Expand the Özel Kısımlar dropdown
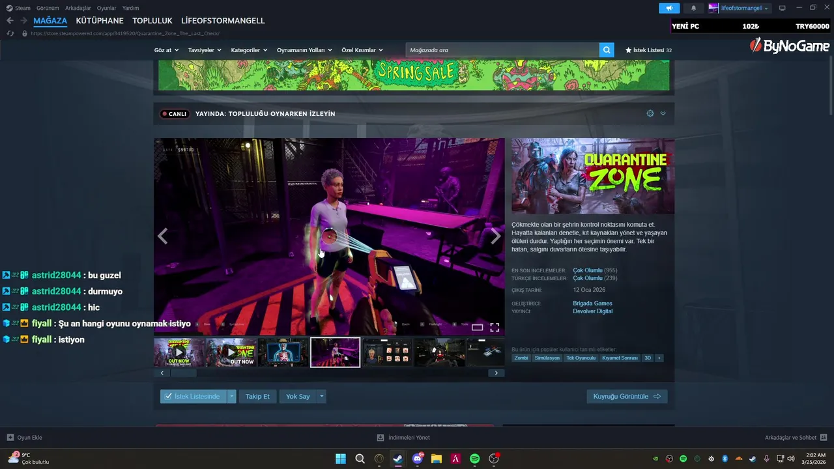 pos(362,50)
